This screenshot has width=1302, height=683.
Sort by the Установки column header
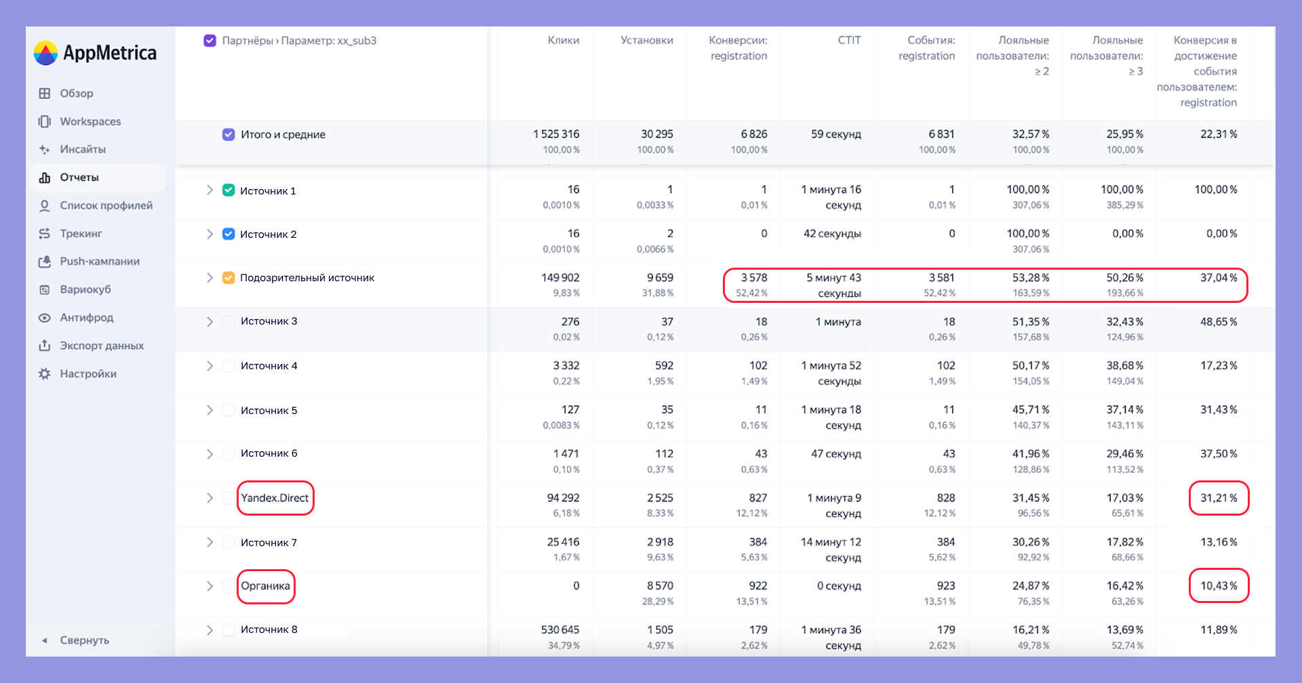pos(647,41)
